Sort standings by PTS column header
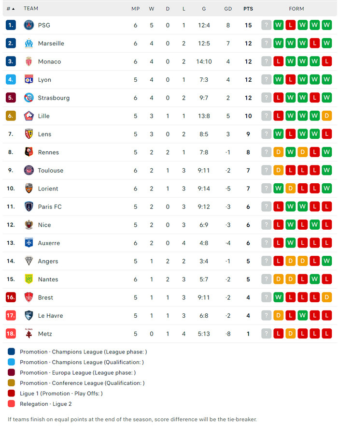 click(x=248, y=9)
